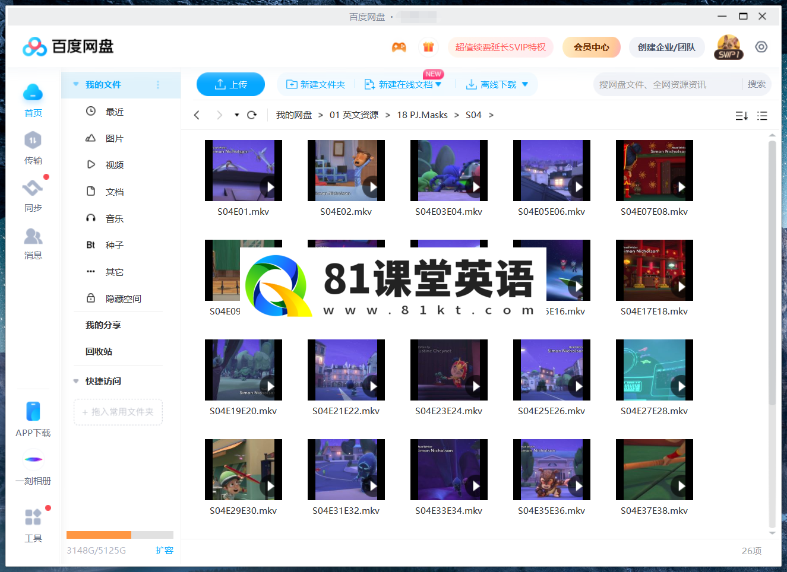Open 回收站 recycle bin
Screen dimensions: 787x572
coord(99,351)
